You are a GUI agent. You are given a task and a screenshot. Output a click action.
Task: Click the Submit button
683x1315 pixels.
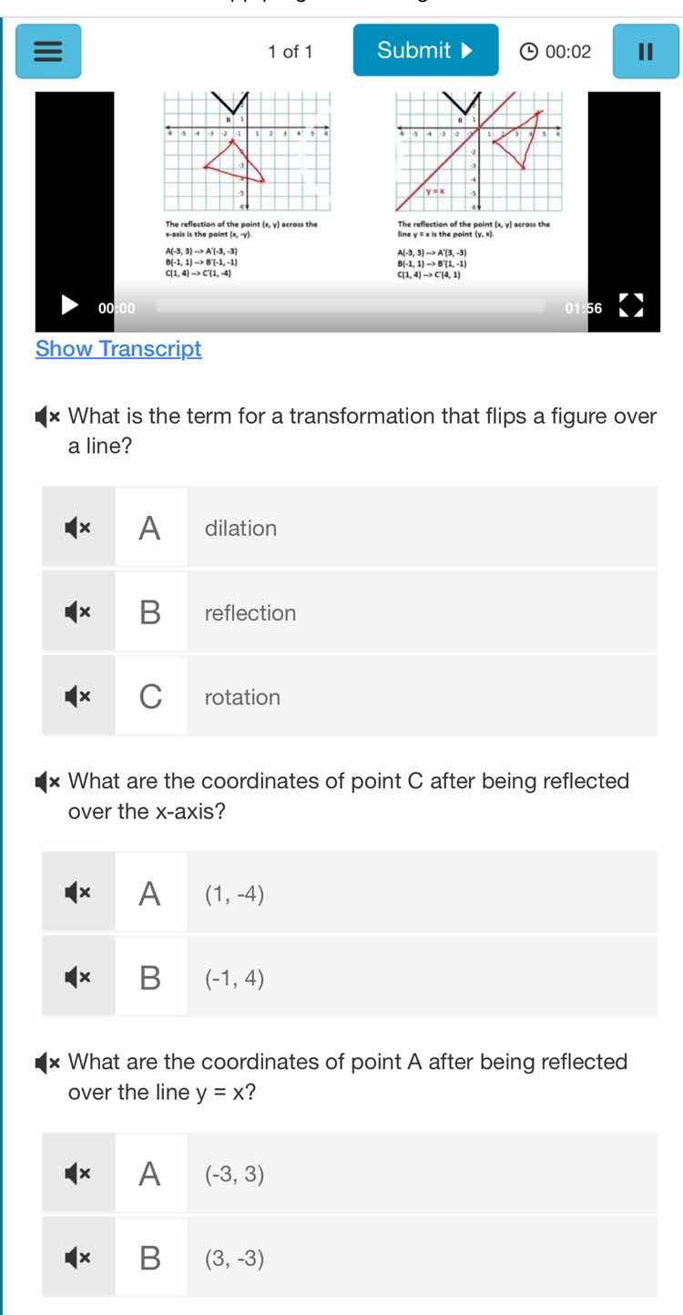pos(424,50)
